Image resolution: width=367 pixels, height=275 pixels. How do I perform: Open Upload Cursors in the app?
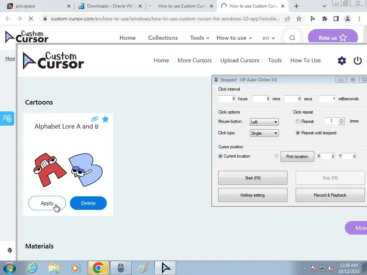click(240, 60)
